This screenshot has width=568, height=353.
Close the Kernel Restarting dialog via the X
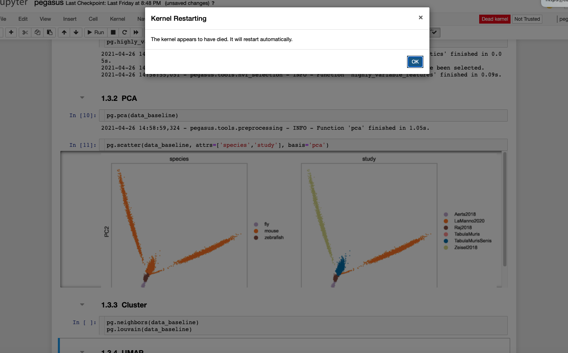tap(420, 17)
